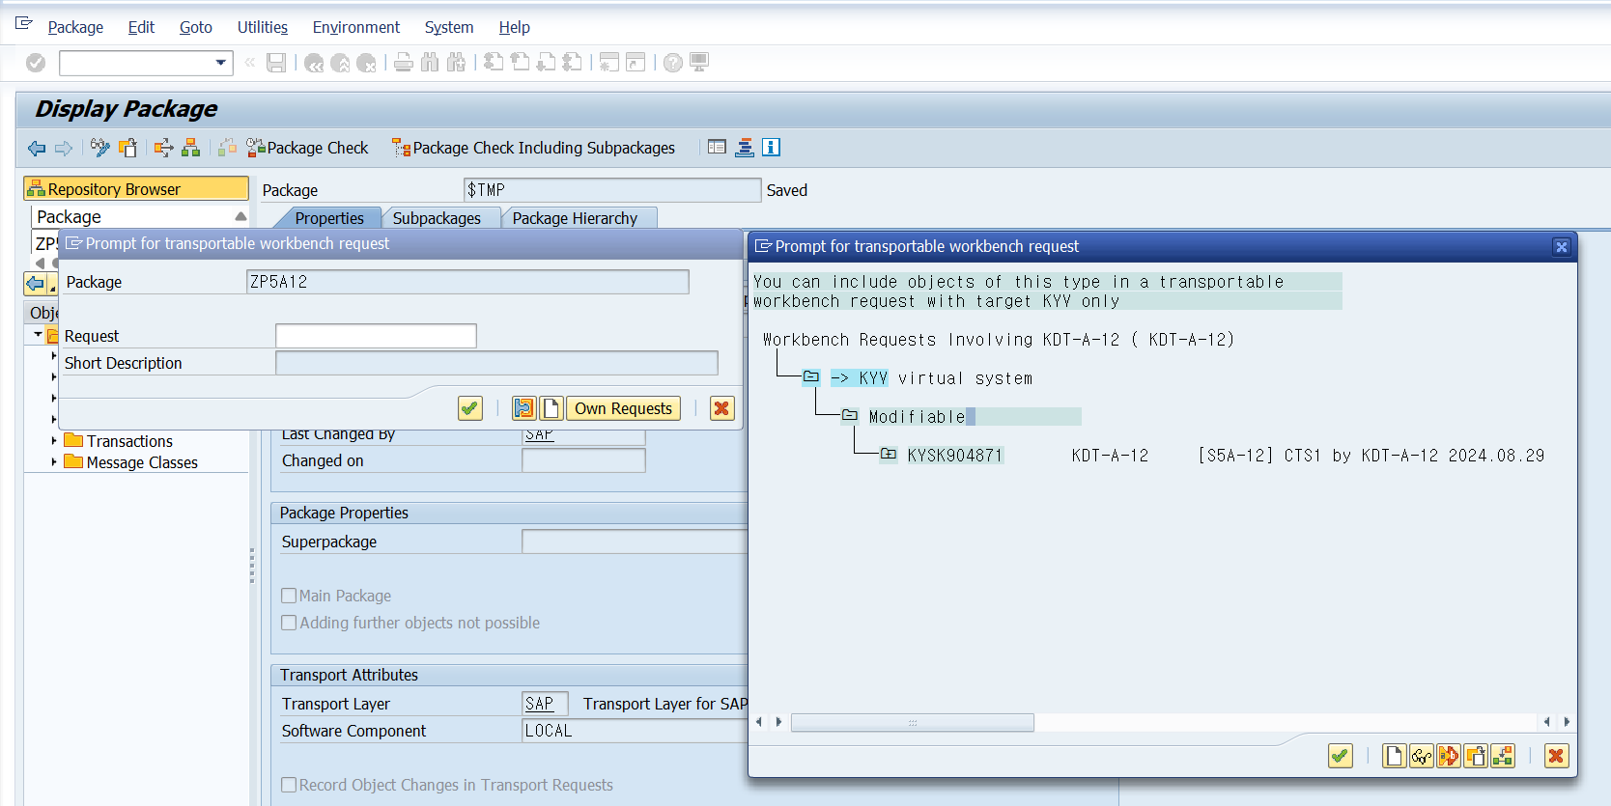Switch to the Subpackages tab
1611x806 pixels.
tap(437, 218)
